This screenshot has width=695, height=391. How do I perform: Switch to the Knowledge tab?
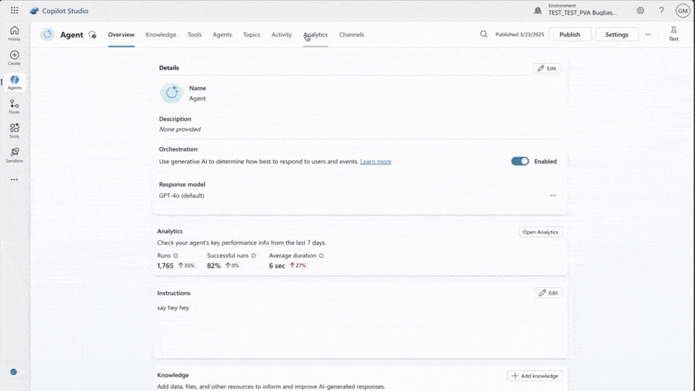coord(161,35)
